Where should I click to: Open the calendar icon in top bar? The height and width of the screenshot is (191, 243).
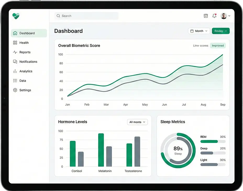[206, 16]
